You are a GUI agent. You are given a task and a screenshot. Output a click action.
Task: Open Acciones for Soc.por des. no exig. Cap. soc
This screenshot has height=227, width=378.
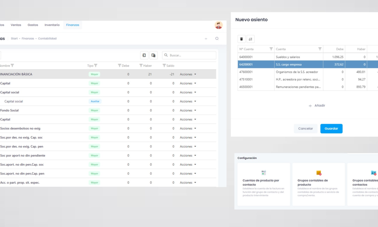point(188,137)
